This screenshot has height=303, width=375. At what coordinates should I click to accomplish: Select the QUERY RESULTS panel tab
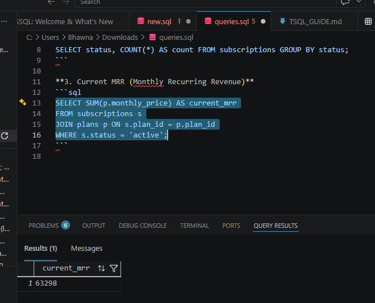[276, 226]
